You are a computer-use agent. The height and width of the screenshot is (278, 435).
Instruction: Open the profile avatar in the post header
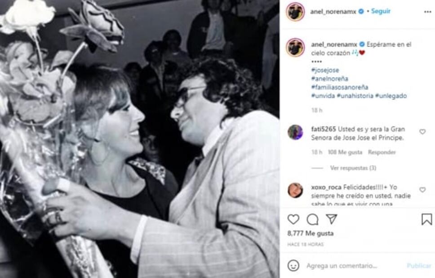click(x=295, y=12)
